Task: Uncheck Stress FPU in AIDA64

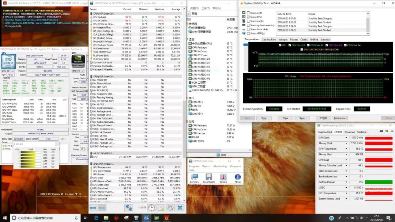Action: pyautogui.click(x=248, y=17)
